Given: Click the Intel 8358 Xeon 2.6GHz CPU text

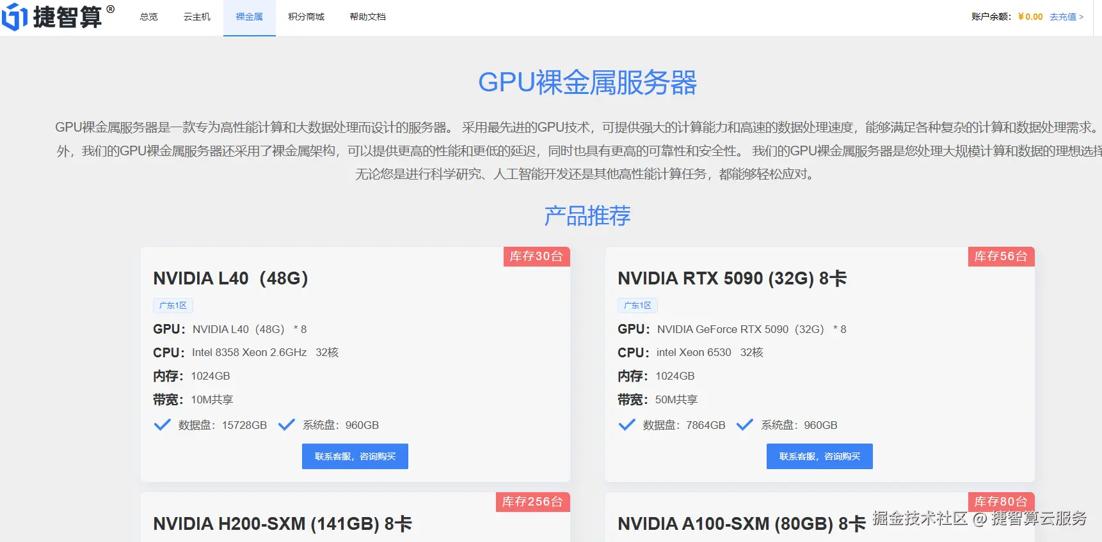Looking at the screenshot, I should [x=249, y=353].
